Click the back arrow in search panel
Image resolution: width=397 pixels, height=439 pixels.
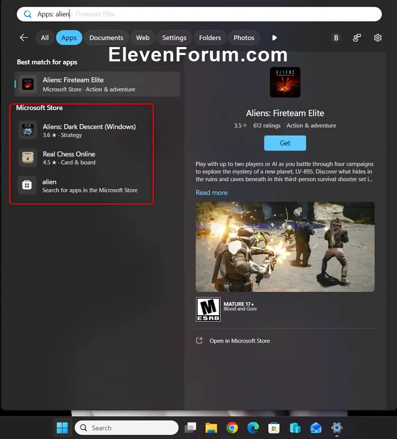pyautogui.click(x=24, y=38)
